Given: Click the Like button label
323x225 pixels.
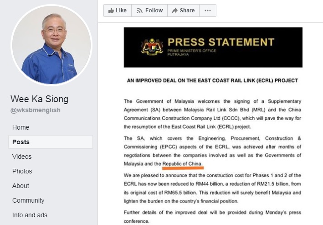Looking at the screenshot, I should [121, 10].
